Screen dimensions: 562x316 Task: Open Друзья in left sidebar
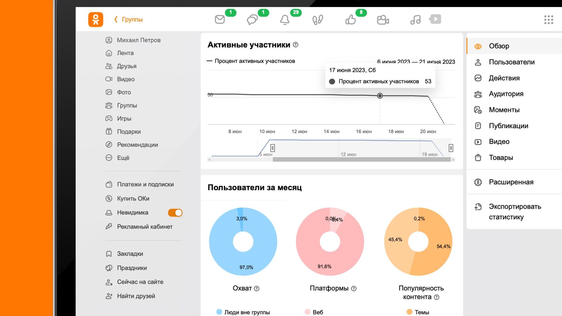[121, 66]
